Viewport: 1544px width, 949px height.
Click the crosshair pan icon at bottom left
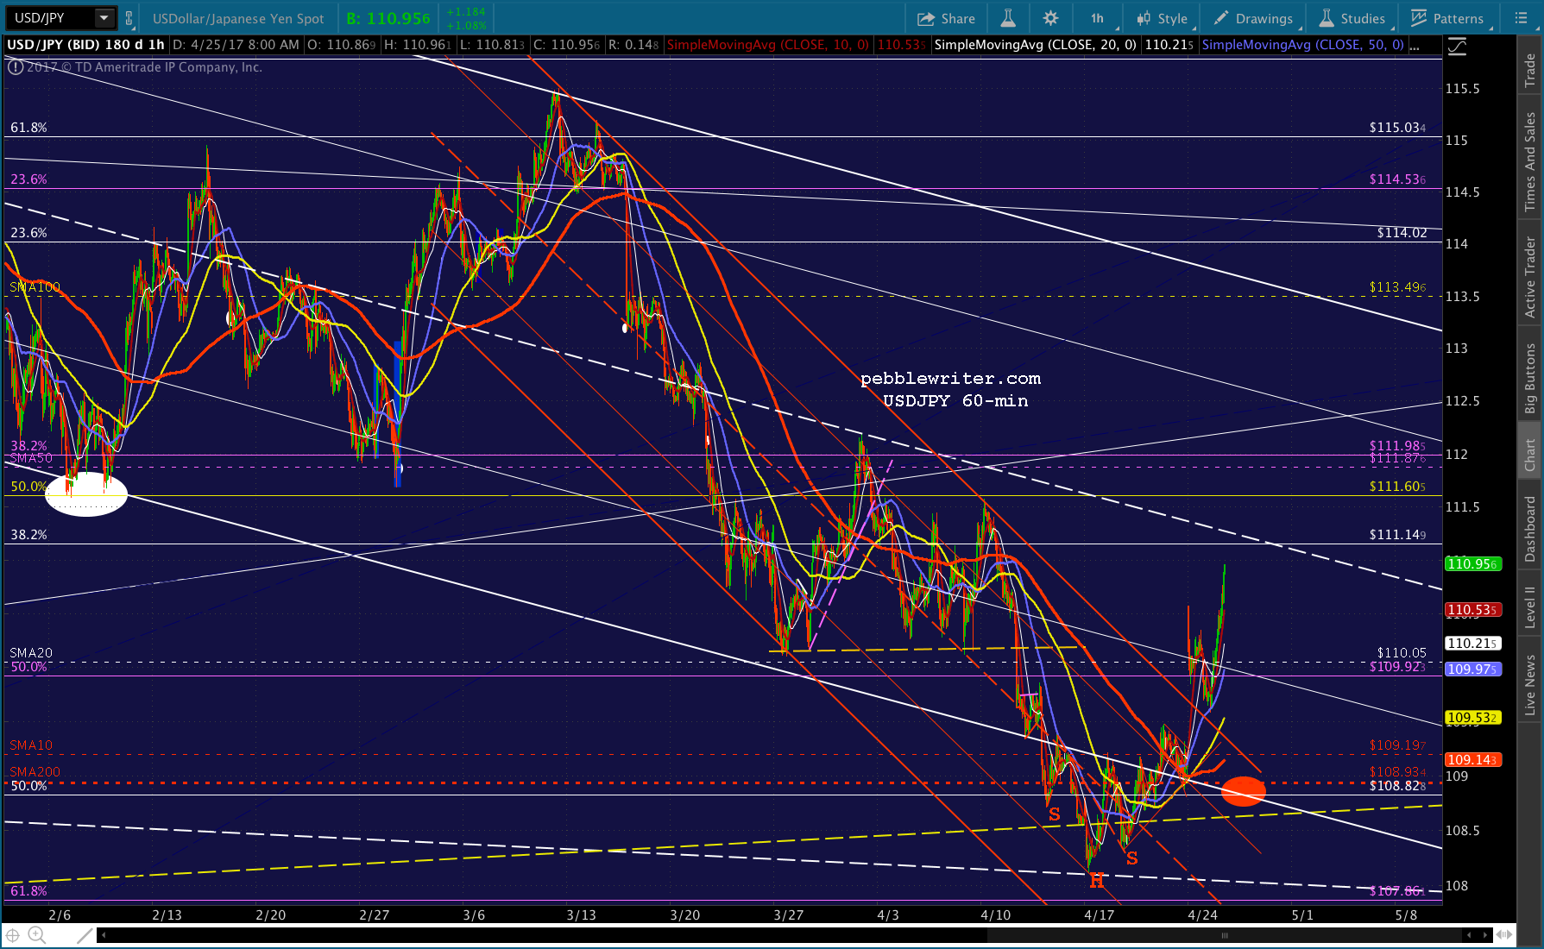[x=13, y=934]
